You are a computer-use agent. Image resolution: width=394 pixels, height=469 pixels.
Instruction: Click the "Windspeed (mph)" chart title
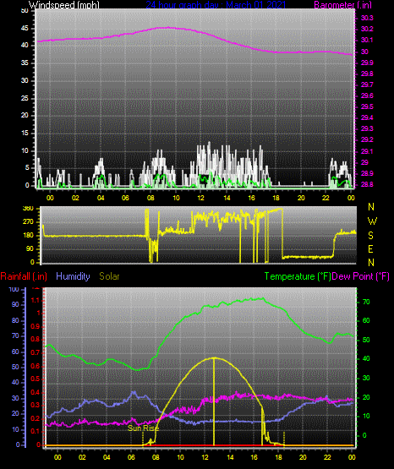[63, 5]
